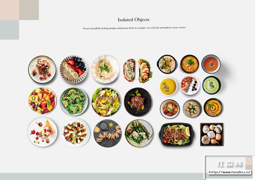Select the wooden box of garlic and onions
The width and height of the screenshot is (255, 180).
[x=212, y=134]
